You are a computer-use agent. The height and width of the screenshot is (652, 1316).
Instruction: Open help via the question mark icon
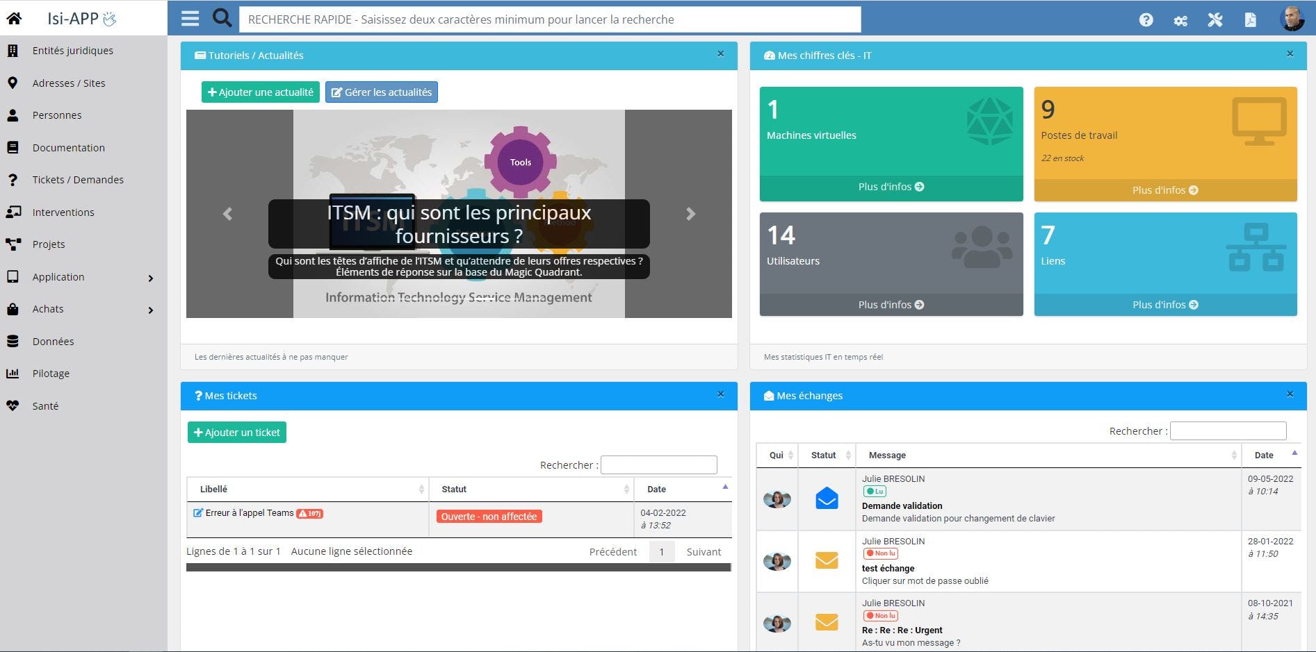[1146, 20]
